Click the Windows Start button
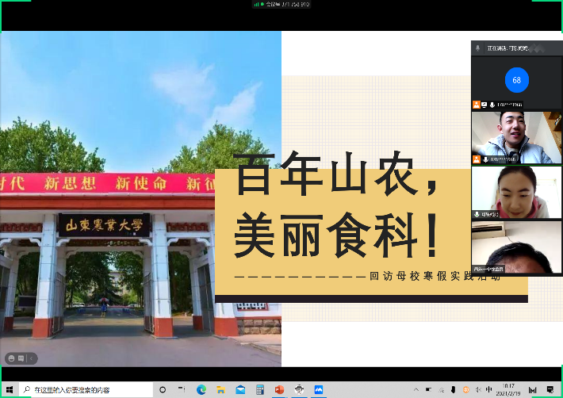The width and height of the screenshot is (563, 398). (x=8, y=390)
